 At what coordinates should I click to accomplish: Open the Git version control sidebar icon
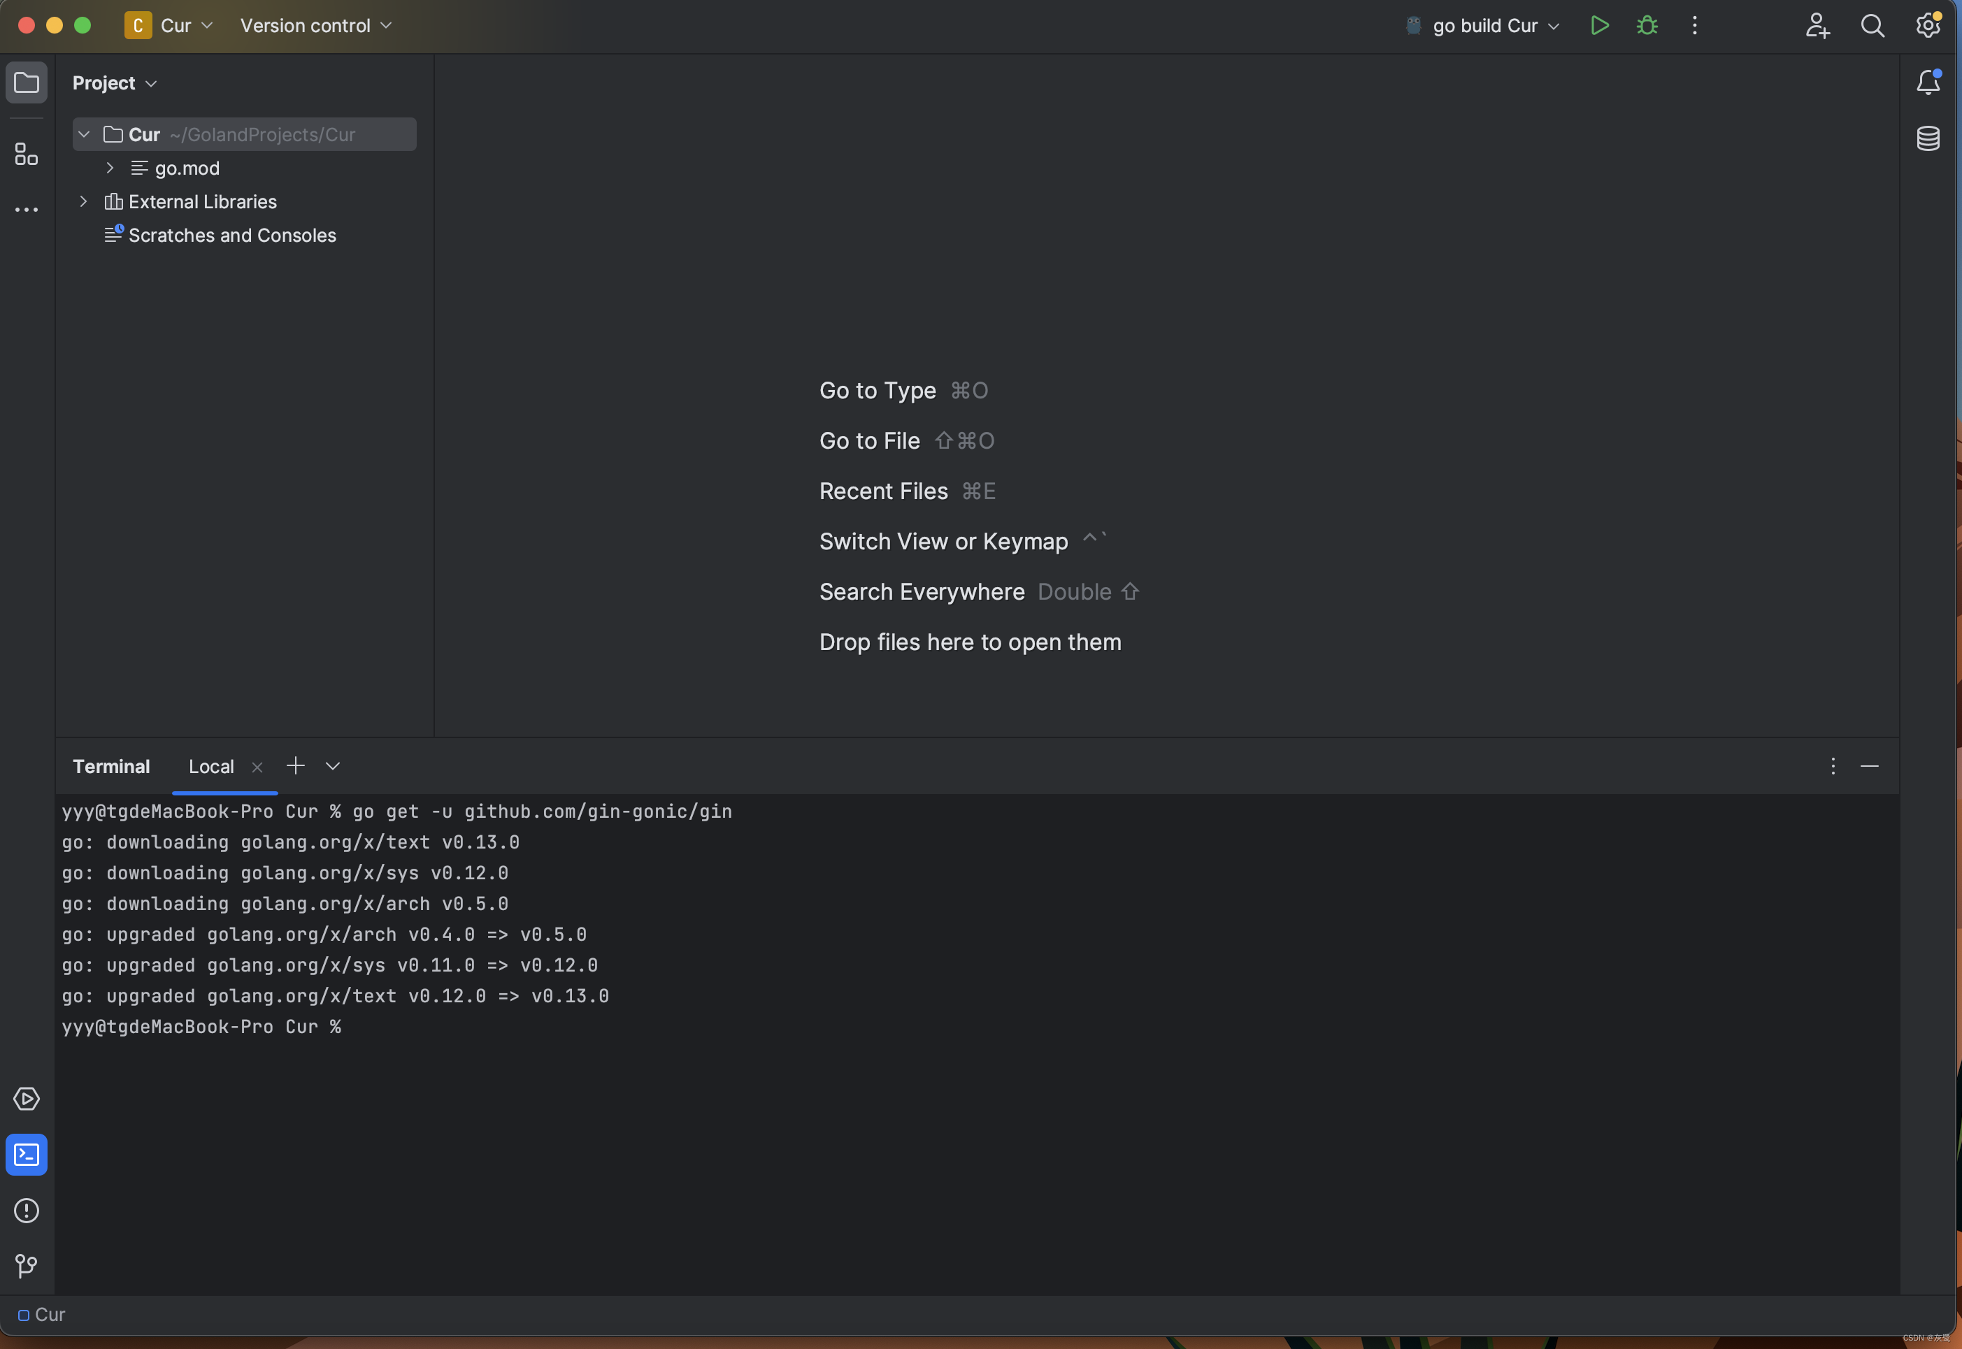click(x=26, y=1265)
